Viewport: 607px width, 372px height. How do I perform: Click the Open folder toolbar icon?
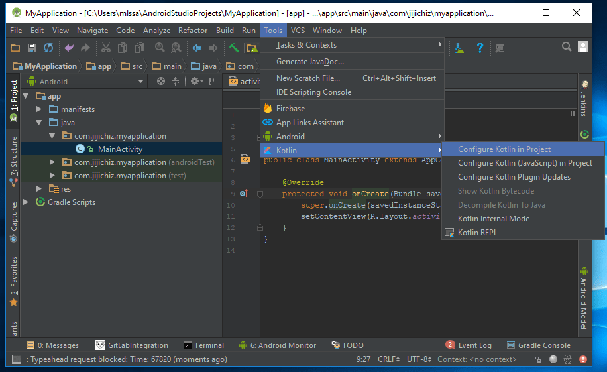click(x=15, y=48)
